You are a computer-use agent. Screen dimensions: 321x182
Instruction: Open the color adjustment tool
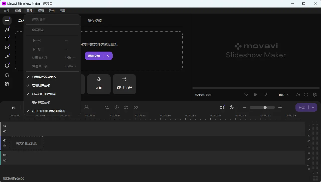pos(117,107)
